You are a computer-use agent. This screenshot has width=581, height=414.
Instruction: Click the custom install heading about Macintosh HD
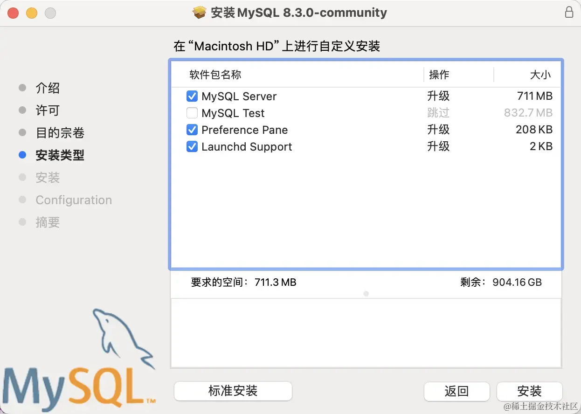pyautogui.click(x=277, y=46)
